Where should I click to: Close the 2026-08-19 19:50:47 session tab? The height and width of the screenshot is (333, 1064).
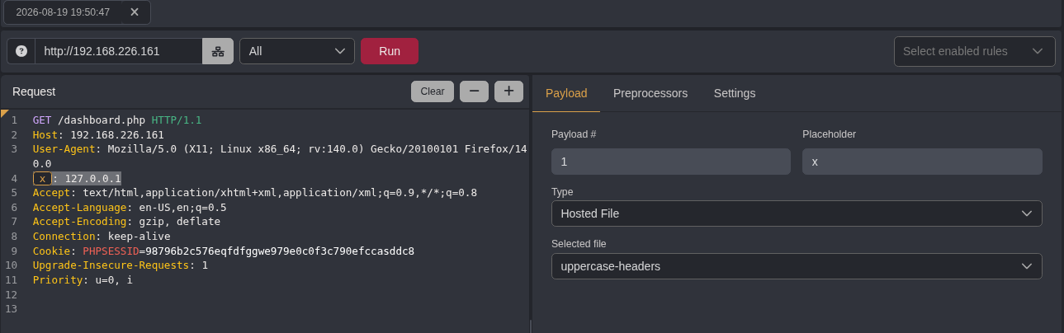point(135,12)
